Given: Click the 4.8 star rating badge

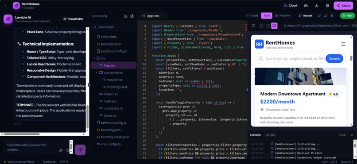Looking at the screenshot, I should [333, 94].
